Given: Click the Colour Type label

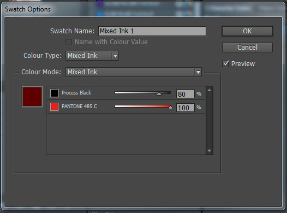Looking at the screenshot, I should (x=43, y=56).
